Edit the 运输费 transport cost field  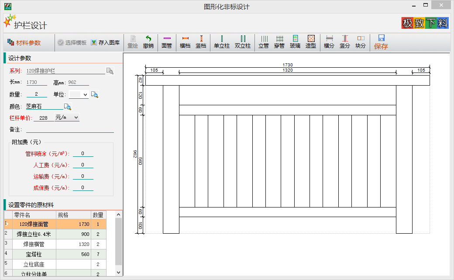83,176
